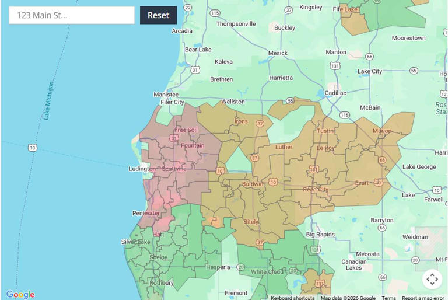Click the Moorestown label
This screenshot has width=448, height=300.
pos(408,38)
